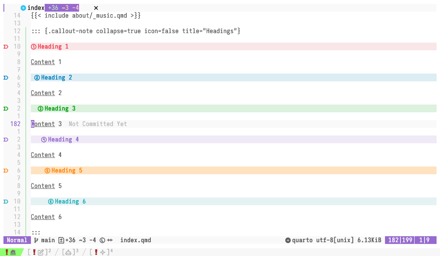Viewport: 440px width, 256px height.
Task: Place cursor on the Heading 3 text
Action: [x=60, y=108]
